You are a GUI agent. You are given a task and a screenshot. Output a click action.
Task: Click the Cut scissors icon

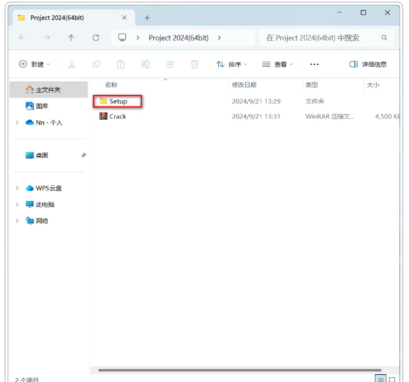pos(72,64)
